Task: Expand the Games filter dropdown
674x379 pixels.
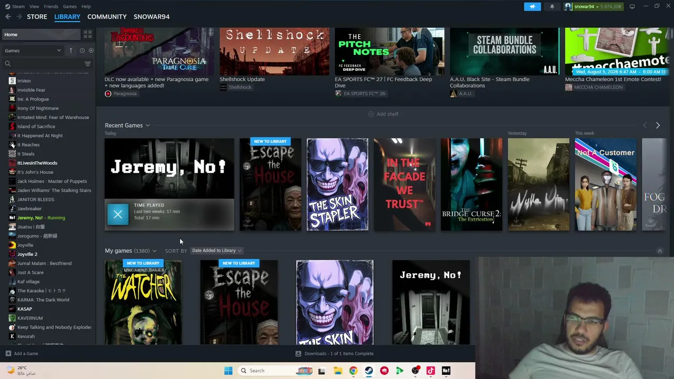Action: click(x=33, y=51)
